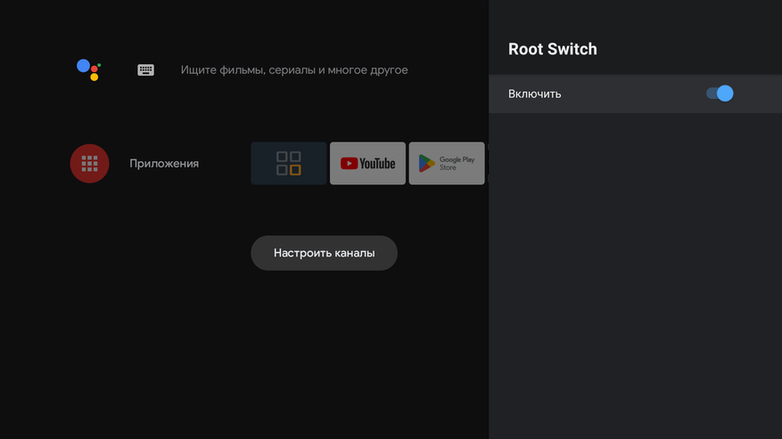Open Google Assistant voice search
This screenshot has width=782, height=439.
88,69
